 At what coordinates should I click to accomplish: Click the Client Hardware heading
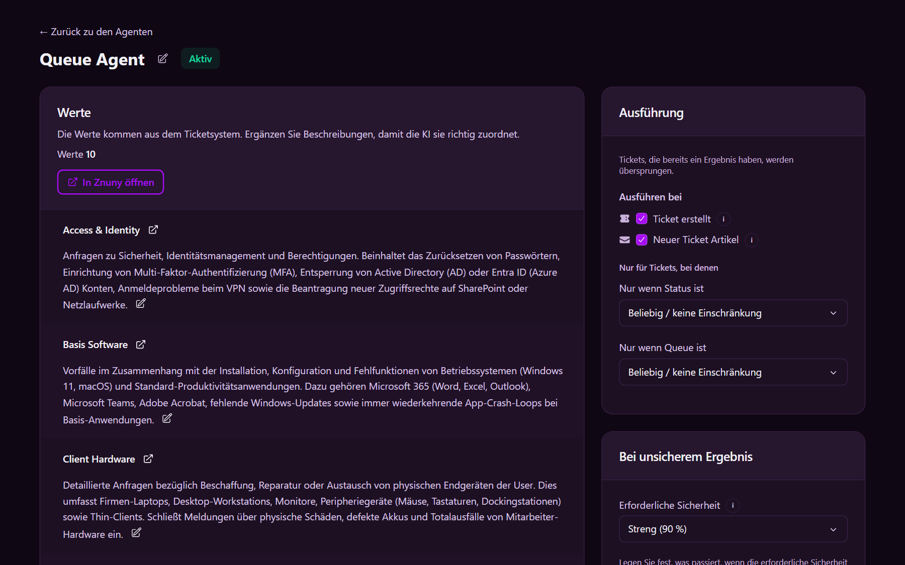(99, 459)
